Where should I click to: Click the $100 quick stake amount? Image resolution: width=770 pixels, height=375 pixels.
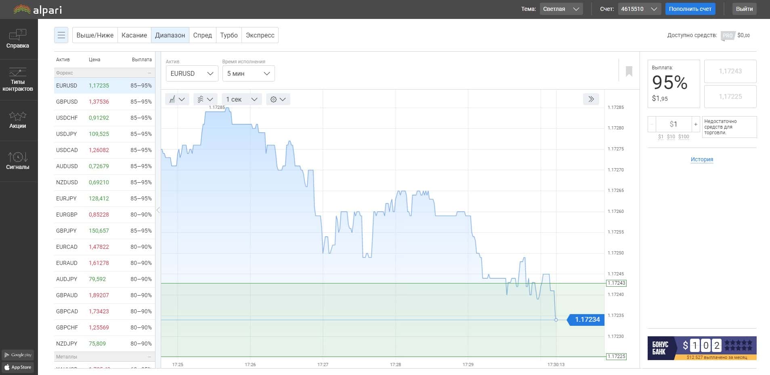(x=684, y=137)
